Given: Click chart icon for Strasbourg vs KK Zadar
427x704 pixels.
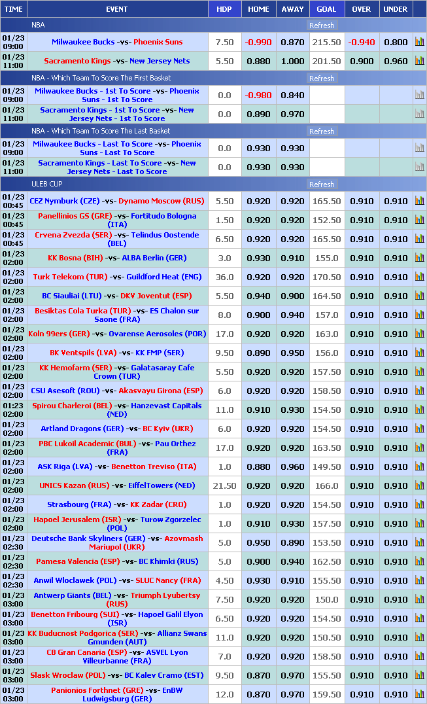Looking at the screenshot, I should (419, 504).
